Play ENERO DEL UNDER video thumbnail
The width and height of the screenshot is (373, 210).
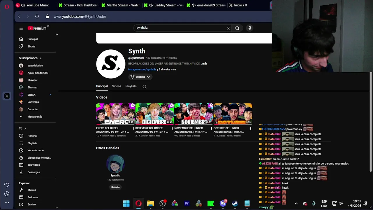click(x=115, y=114)
